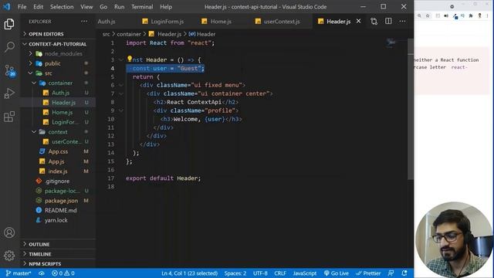The height and width of the screenshot is (278, 494).
Task: Open App.css in the explorer tree
Action: [58, 151]
